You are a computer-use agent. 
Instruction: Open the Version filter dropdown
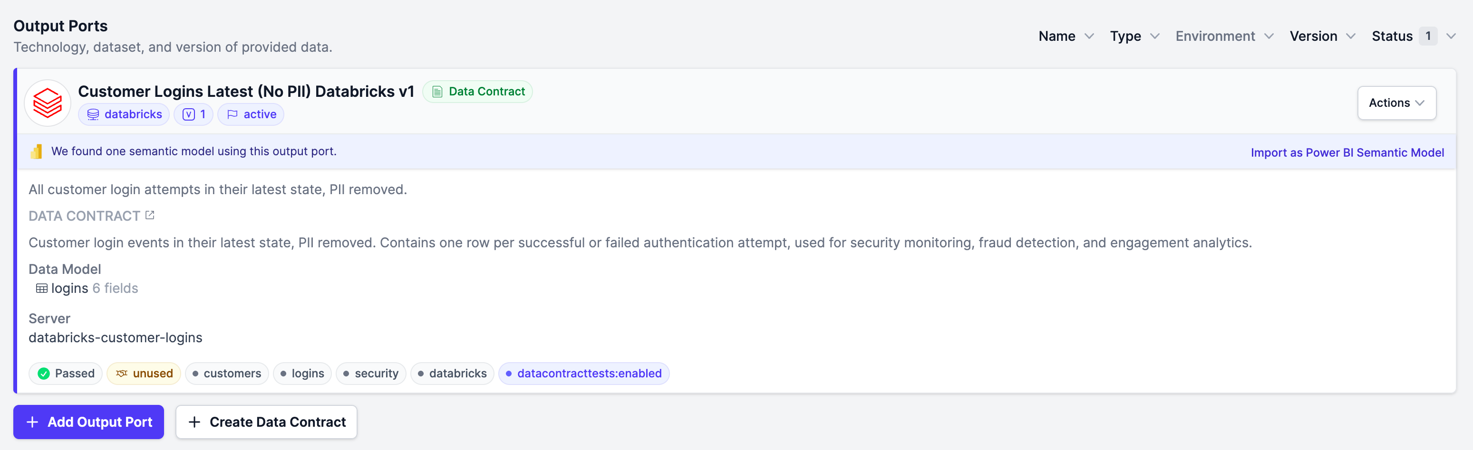[x=1322, y=36]
